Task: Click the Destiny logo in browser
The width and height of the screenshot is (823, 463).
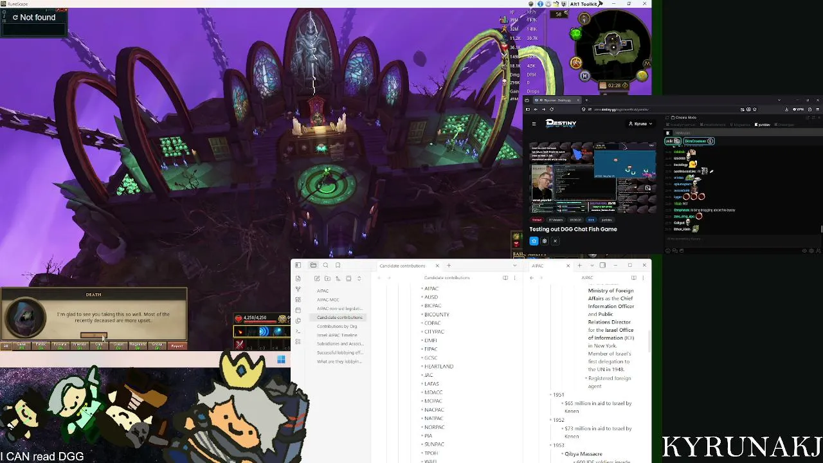Action: point(561,123)
